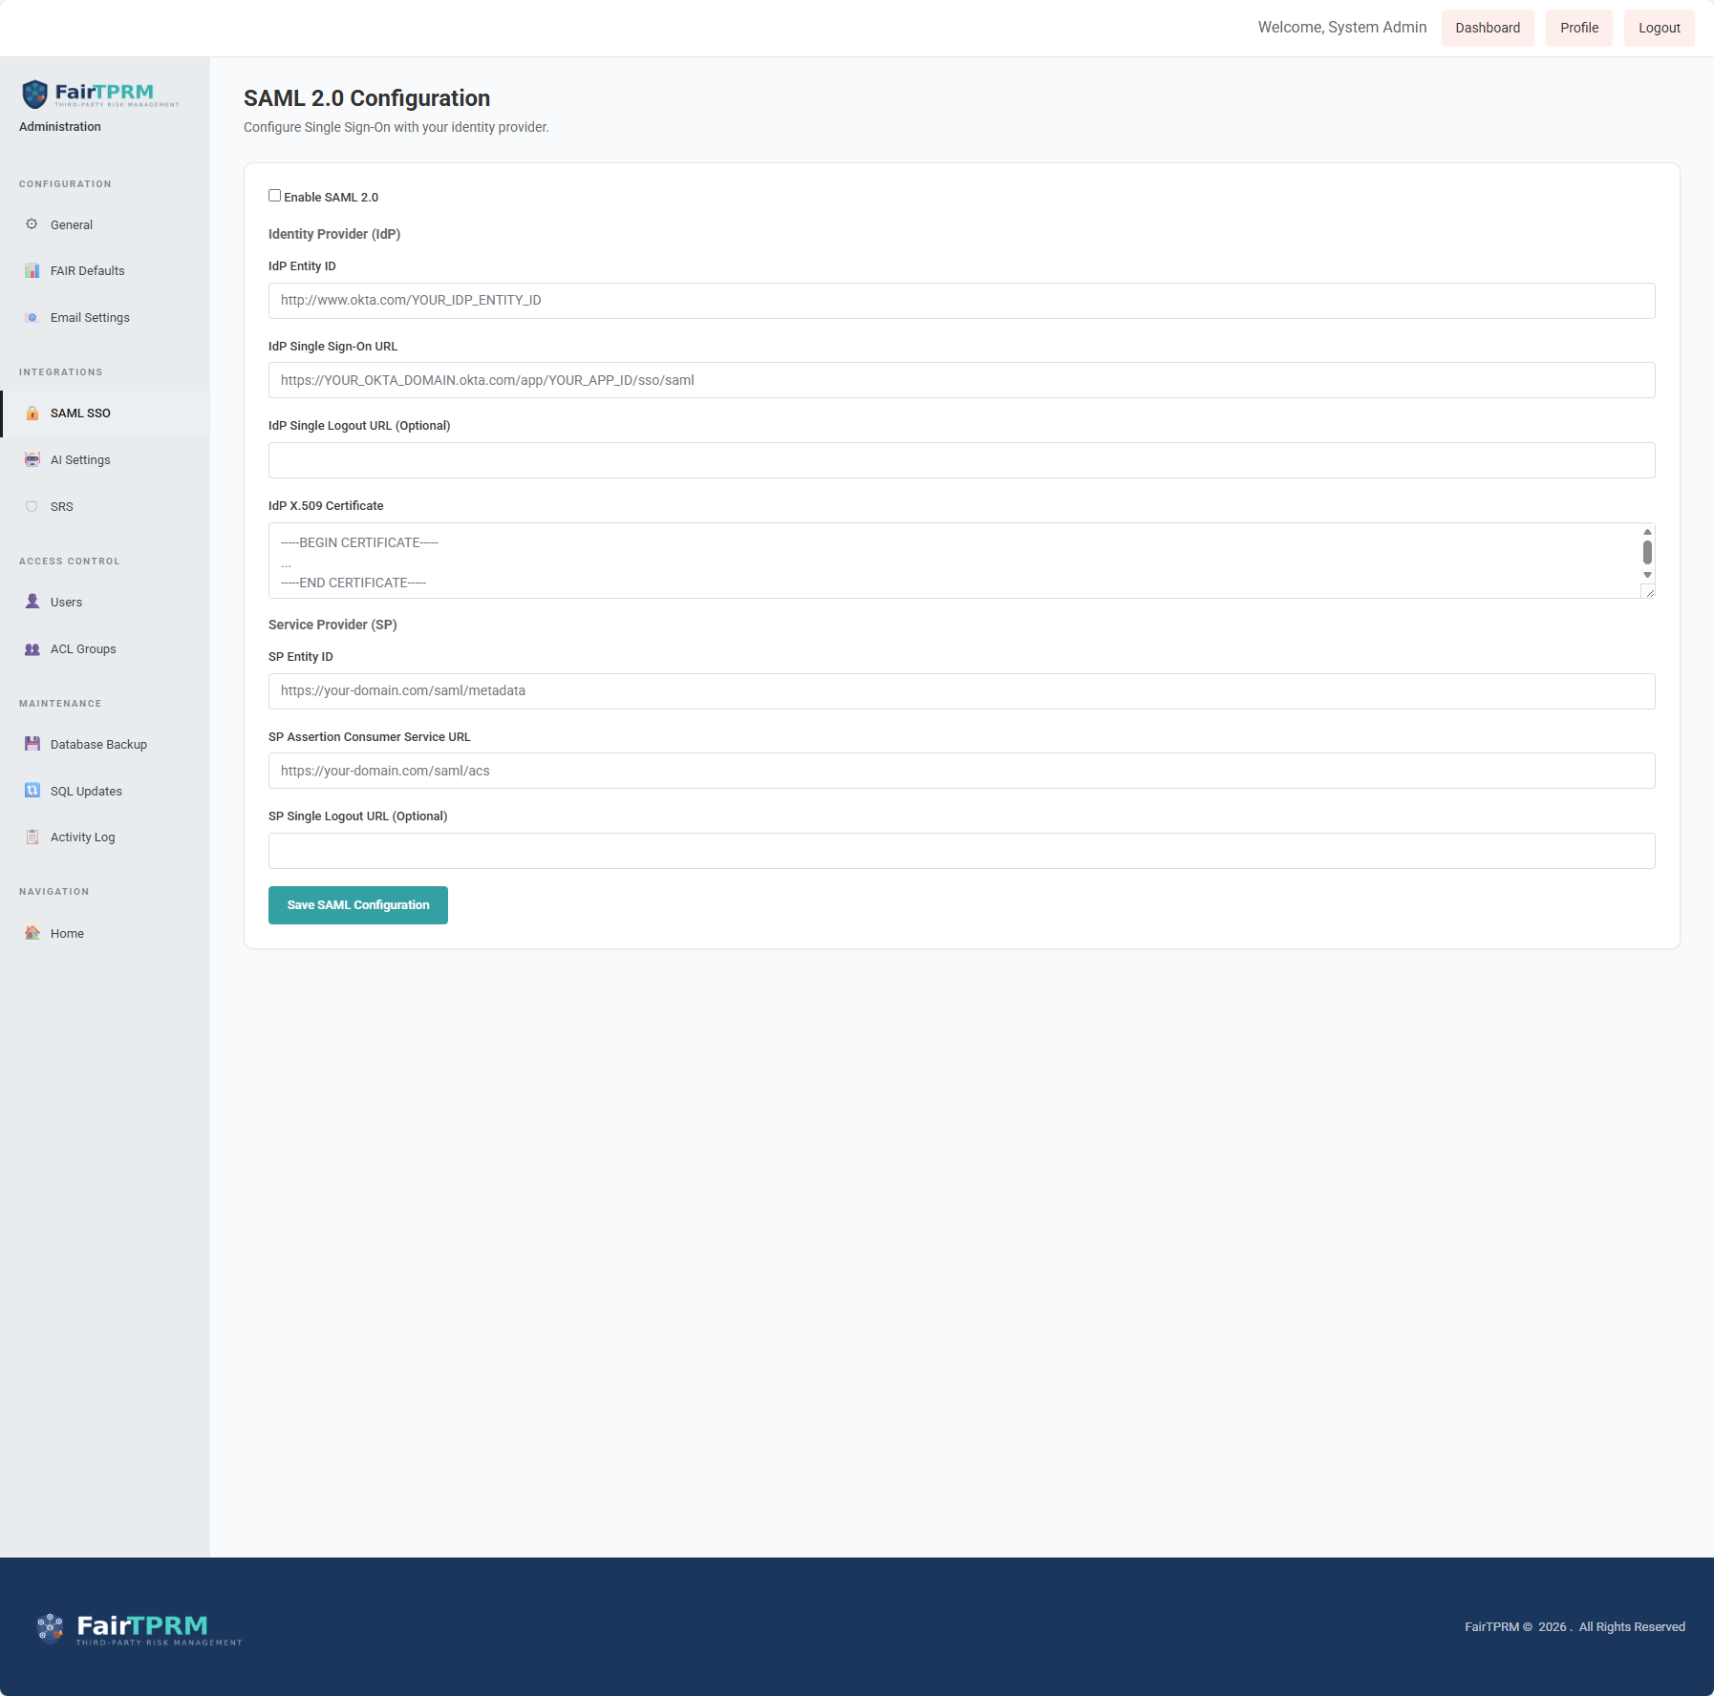Click the IdP Entity ID input field
Image resolution: width=1714 pixels, height=1696 pixels.
pyautogui.click(x=961, y=301)
